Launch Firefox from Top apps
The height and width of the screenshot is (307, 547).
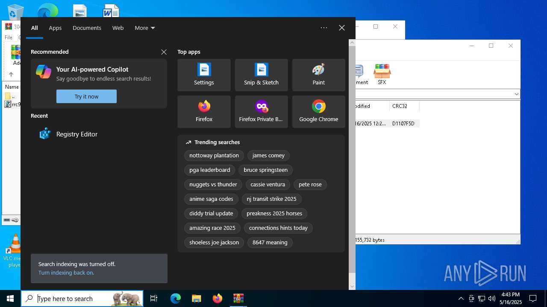coord(204,112)
